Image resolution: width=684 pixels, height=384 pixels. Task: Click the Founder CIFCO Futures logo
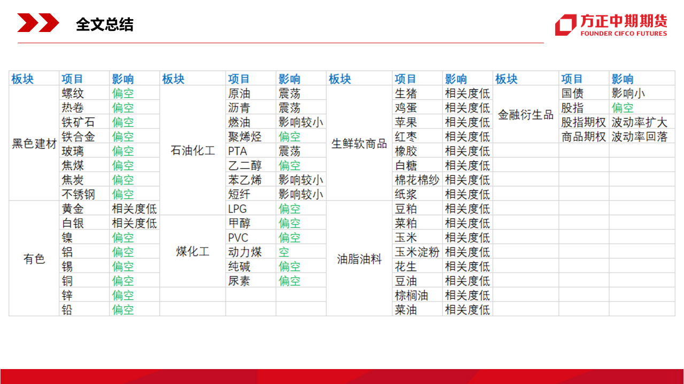point(611,25)
